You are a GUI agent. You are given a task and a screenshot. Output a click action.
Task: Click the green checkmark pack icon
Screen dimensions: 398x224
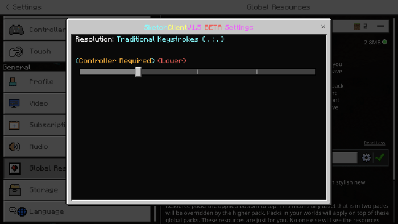tap(380, 157)
